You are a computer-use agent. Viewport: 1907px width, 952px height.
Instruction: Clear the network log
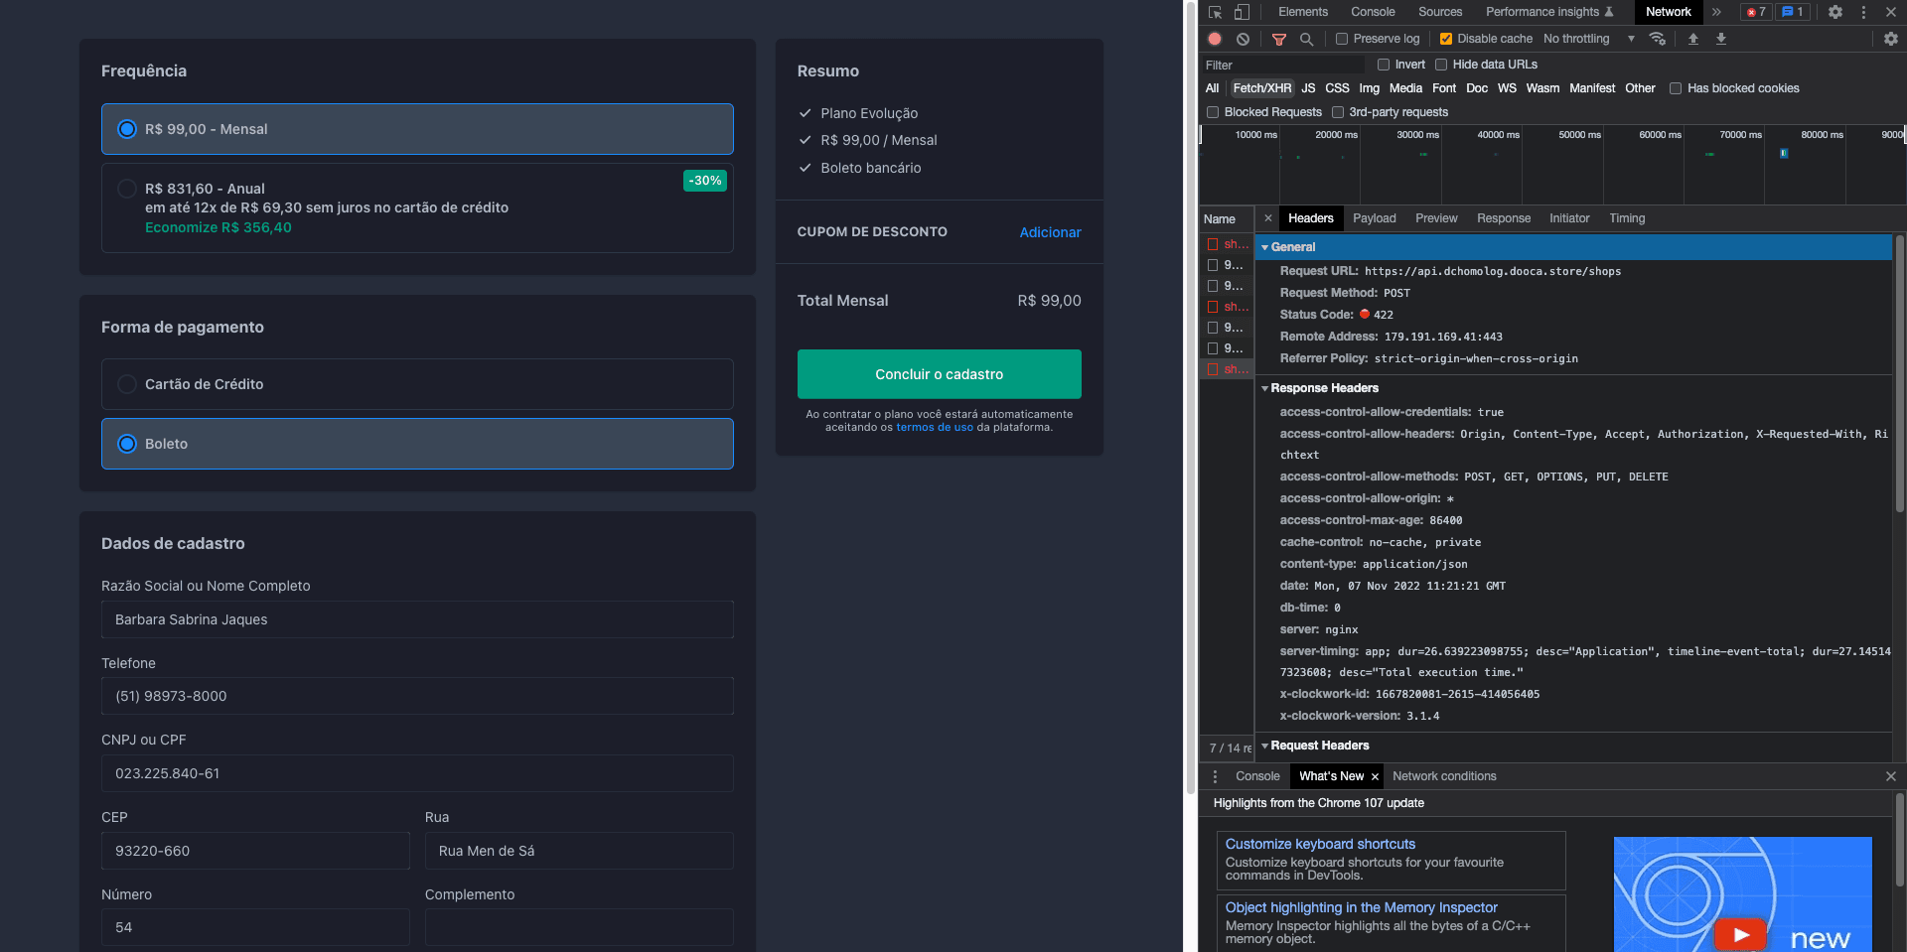[1243, 39]
